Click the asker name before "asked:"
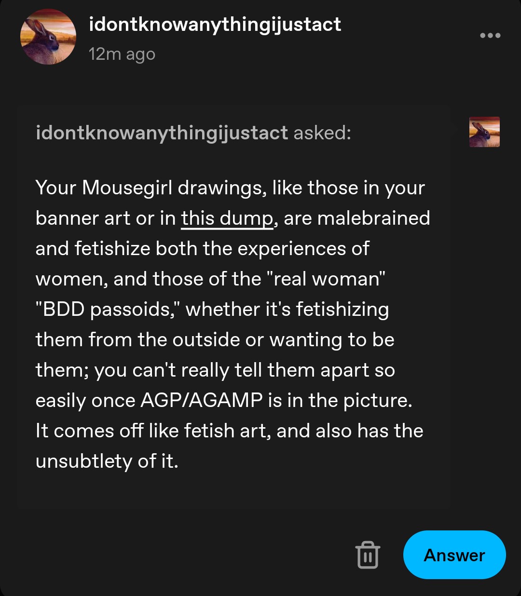Screen dimensions: 521x596 coord(162,132)
